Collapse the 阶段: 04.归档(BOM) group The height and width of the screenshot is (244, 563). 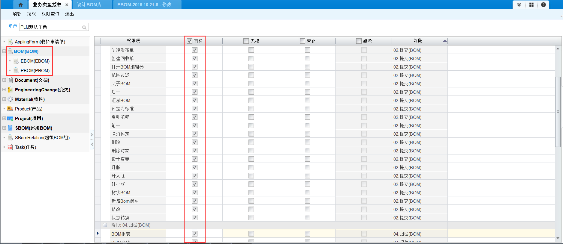105,225
